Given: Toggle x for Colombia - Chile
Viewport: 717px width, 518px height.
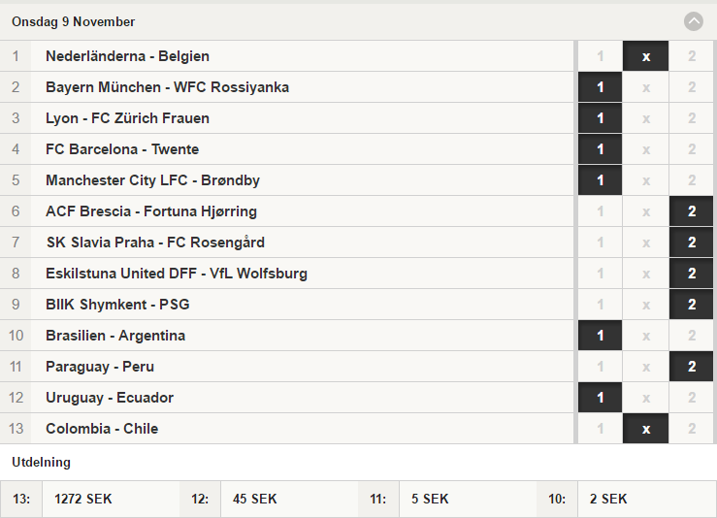Looking at the screenshot, I should [645, 430].
